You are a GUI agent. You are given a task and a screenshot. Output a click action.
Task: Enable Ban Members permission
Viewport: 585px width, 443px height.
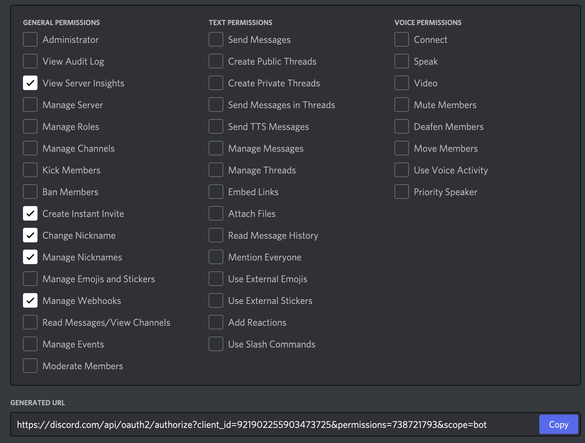point(30,192)
